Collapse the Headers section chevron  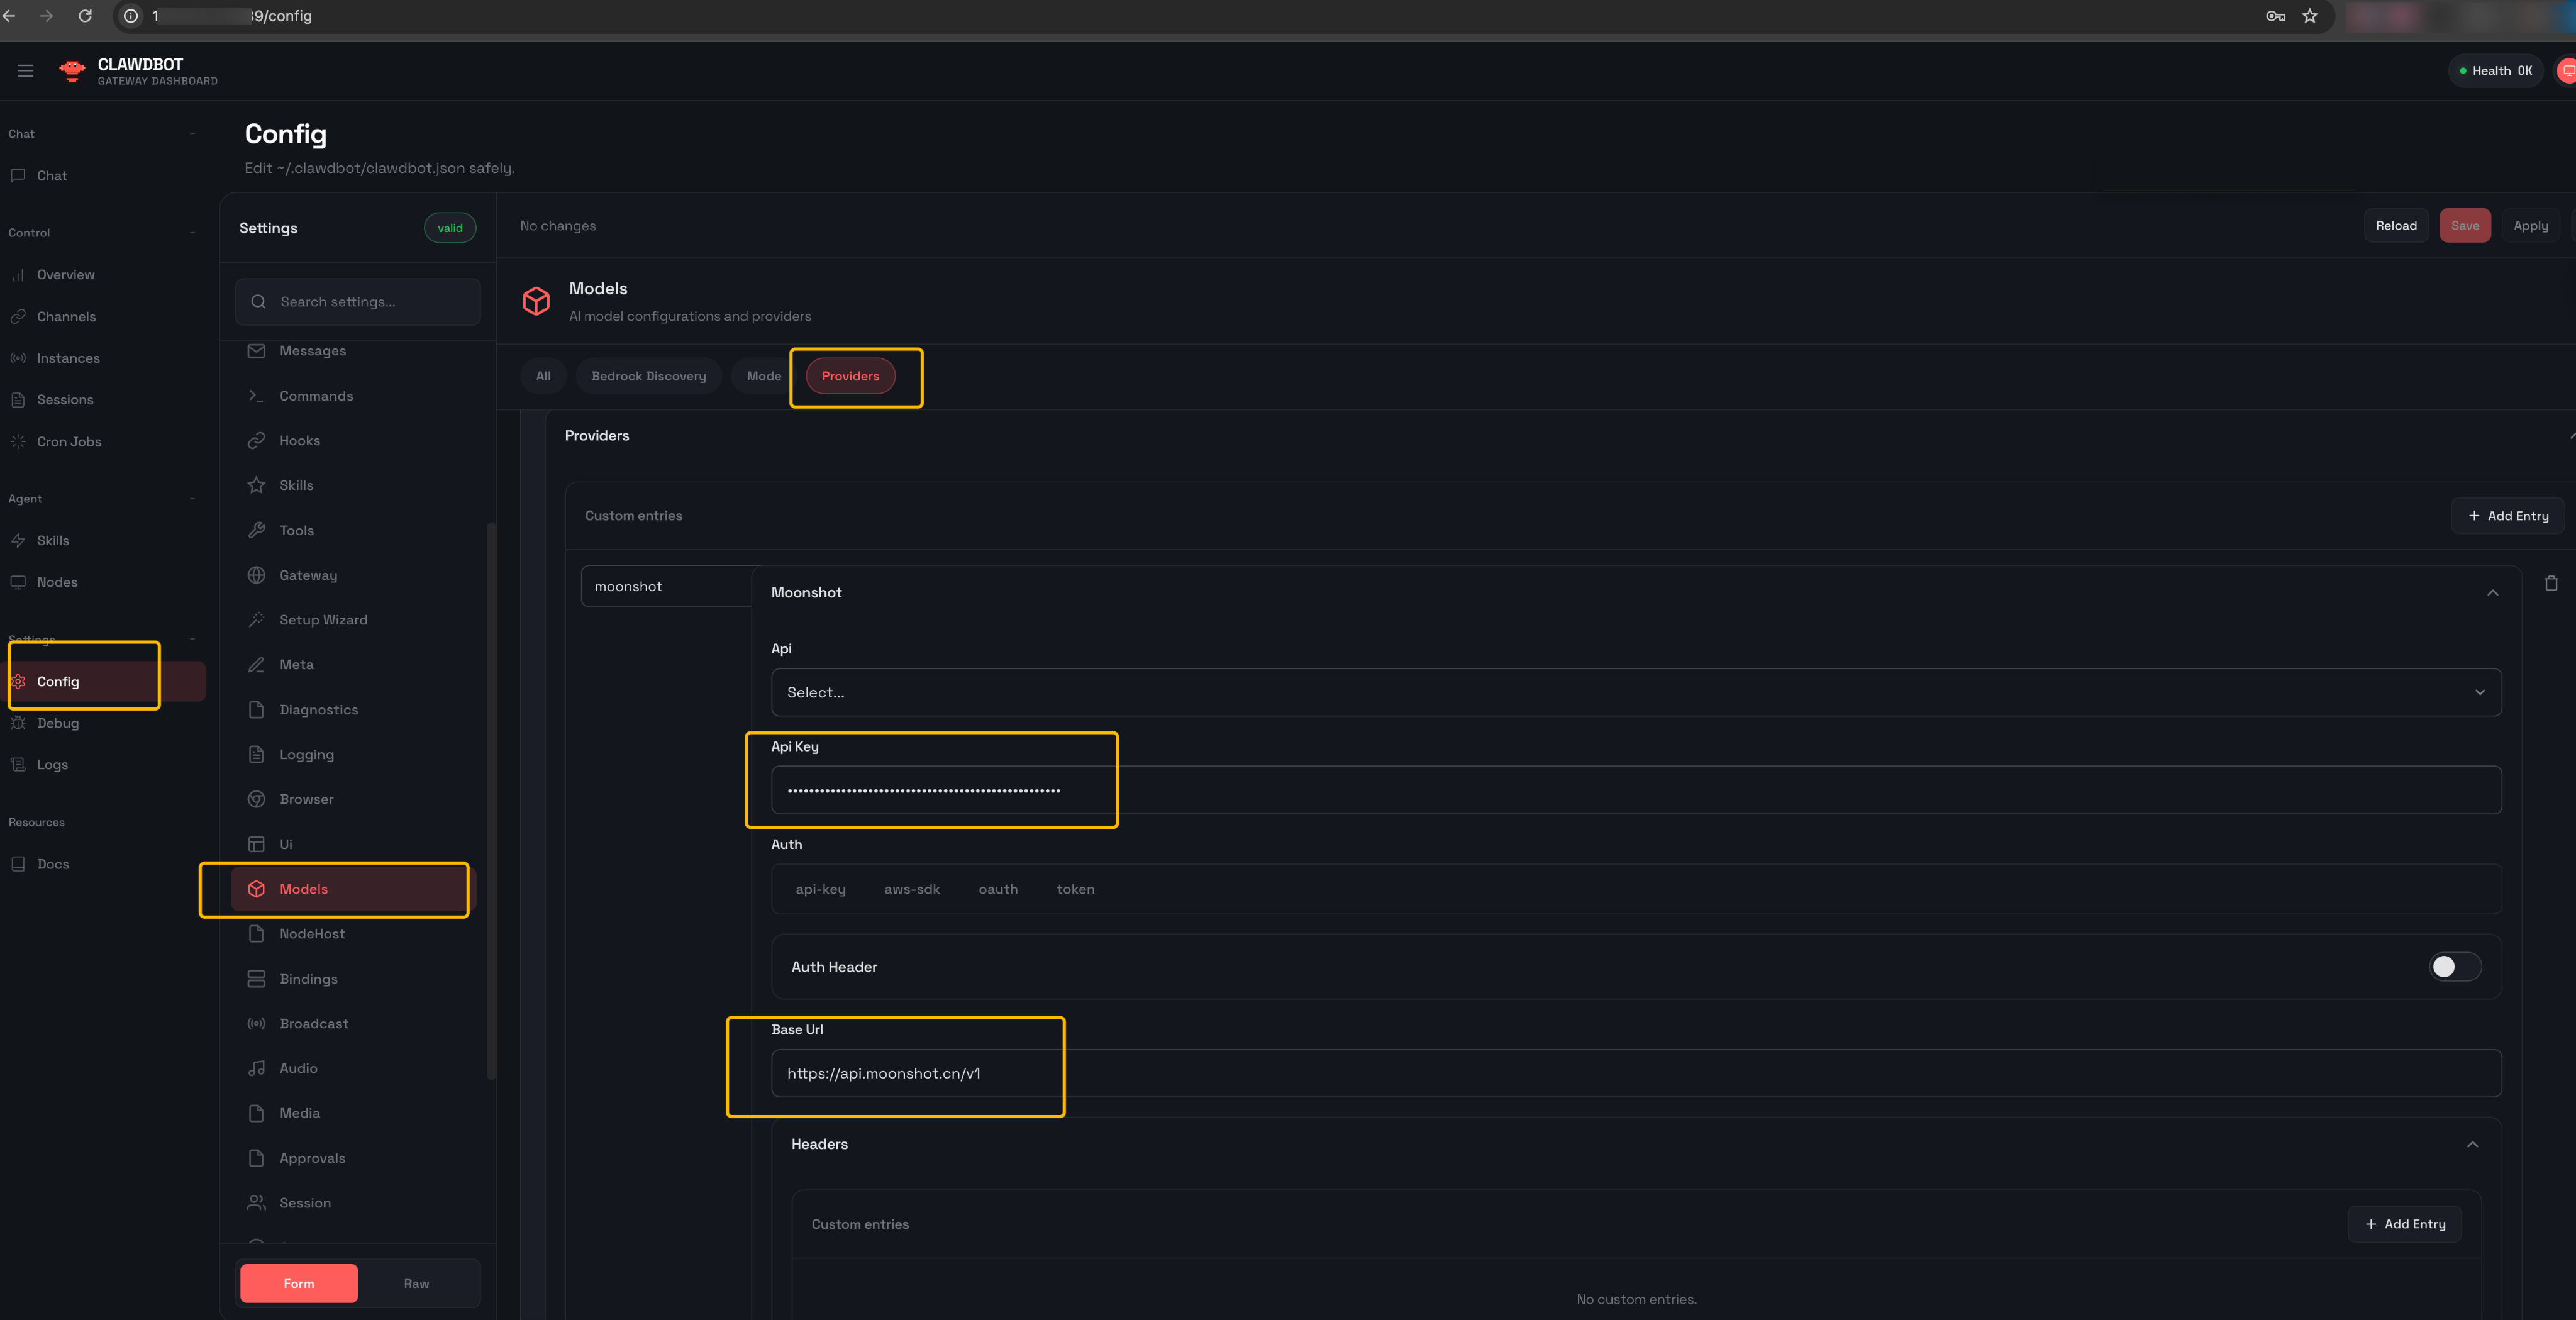[x=2472, y=1144]
